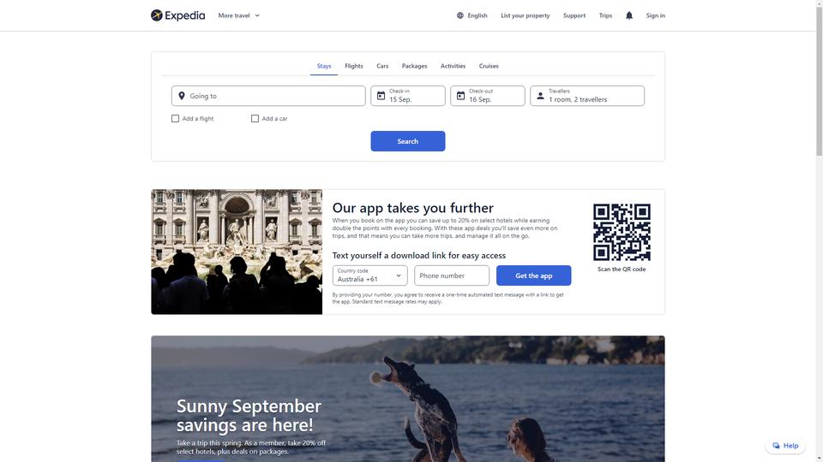The width and height of the screenshot is (823, 462).
Task: Focus the Phone number input field
Action: coord(452,275)
